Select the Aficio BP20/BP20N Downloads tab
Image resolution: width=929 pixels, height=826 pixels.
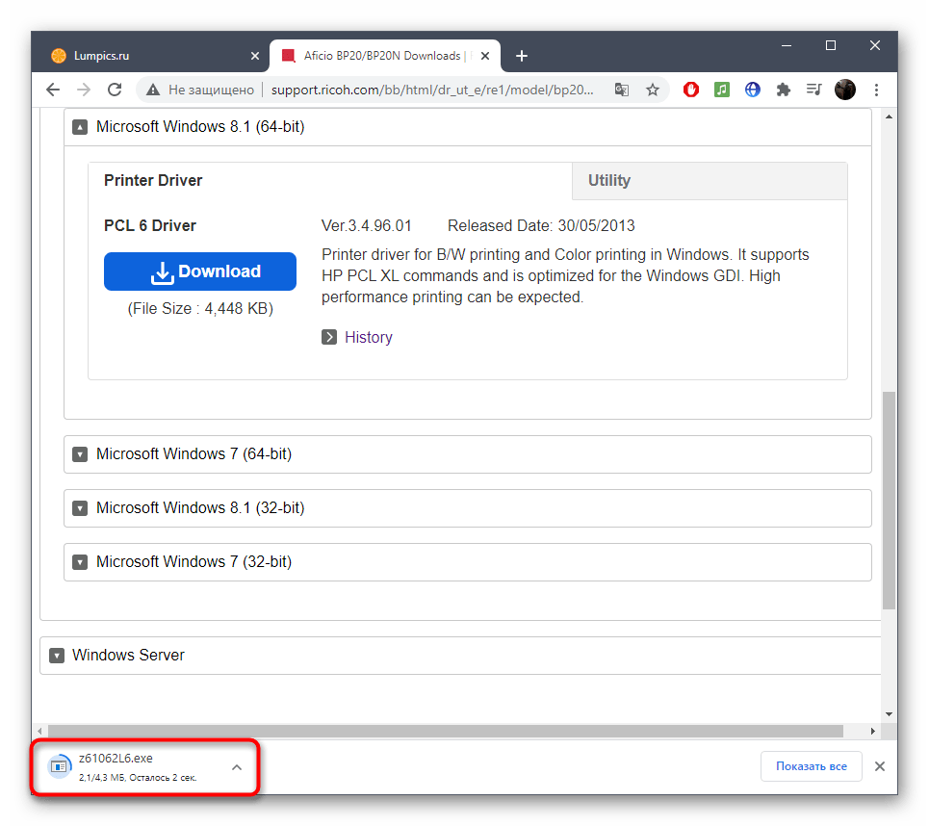[385, 56]
